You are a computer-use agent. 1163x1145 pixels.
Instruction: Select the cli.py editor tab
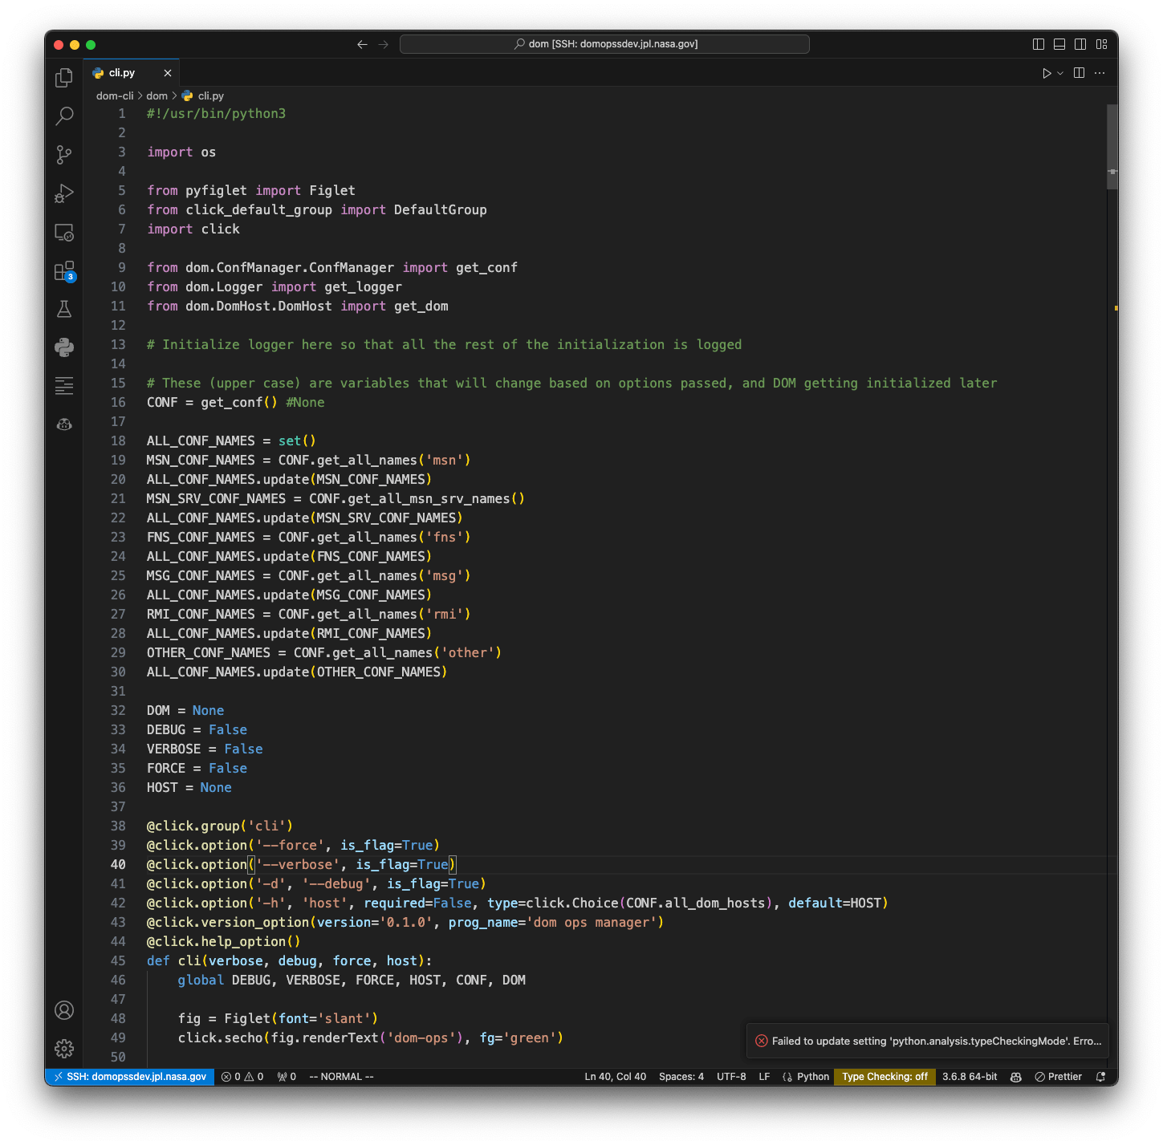point(122,73)
